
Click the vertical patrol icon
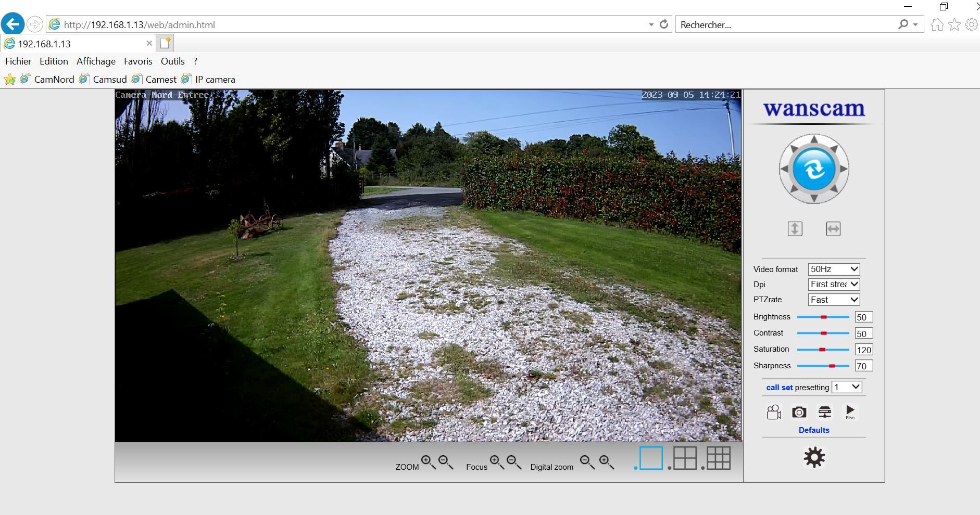pos(795,229)
